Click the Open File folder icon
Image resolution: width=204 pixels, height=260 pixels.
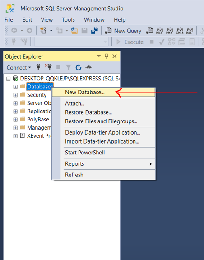coord(74,31)
